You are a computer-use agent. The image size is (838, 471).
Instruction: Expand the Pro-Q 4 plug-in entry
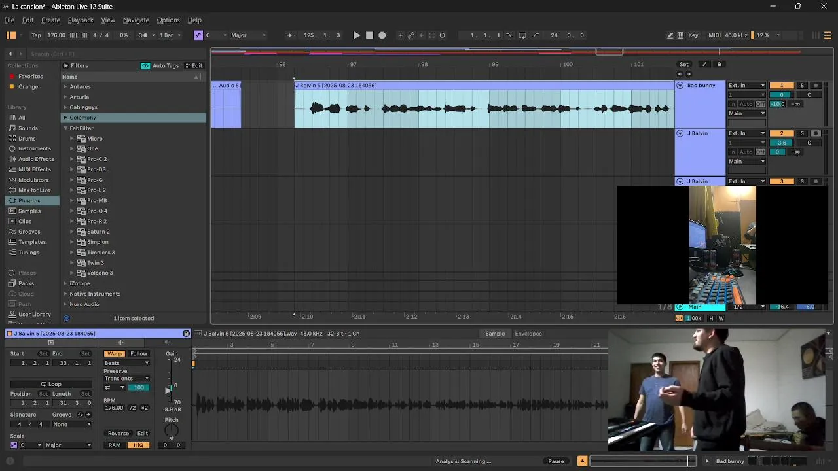(73, 211)
